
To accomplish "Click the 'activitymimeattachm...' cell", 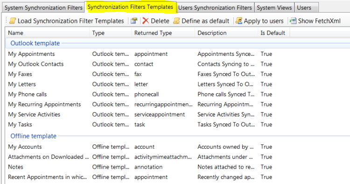I will tap(163, 157).
